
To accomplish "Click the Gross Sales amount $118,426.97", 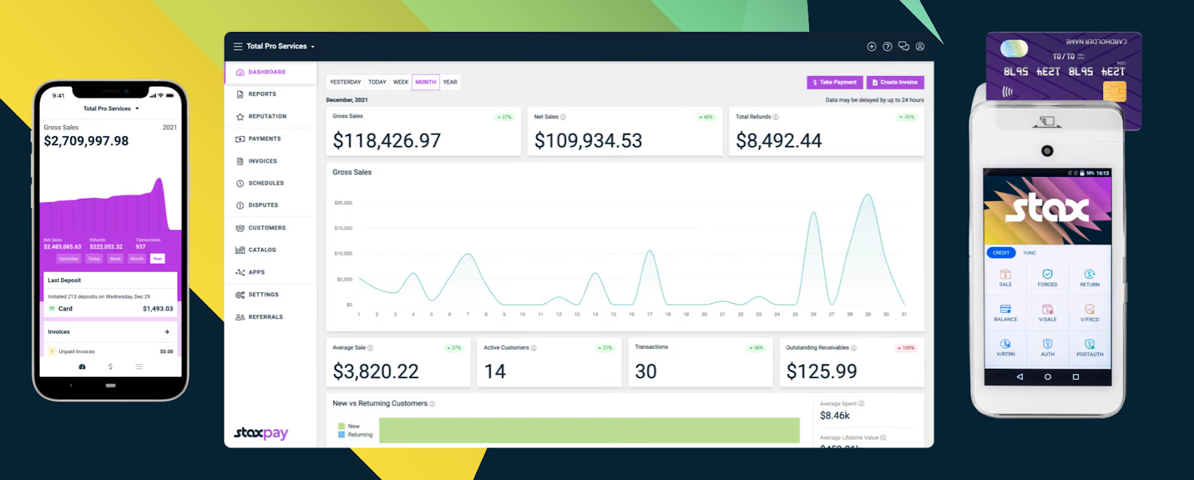I will coord(387,140).
